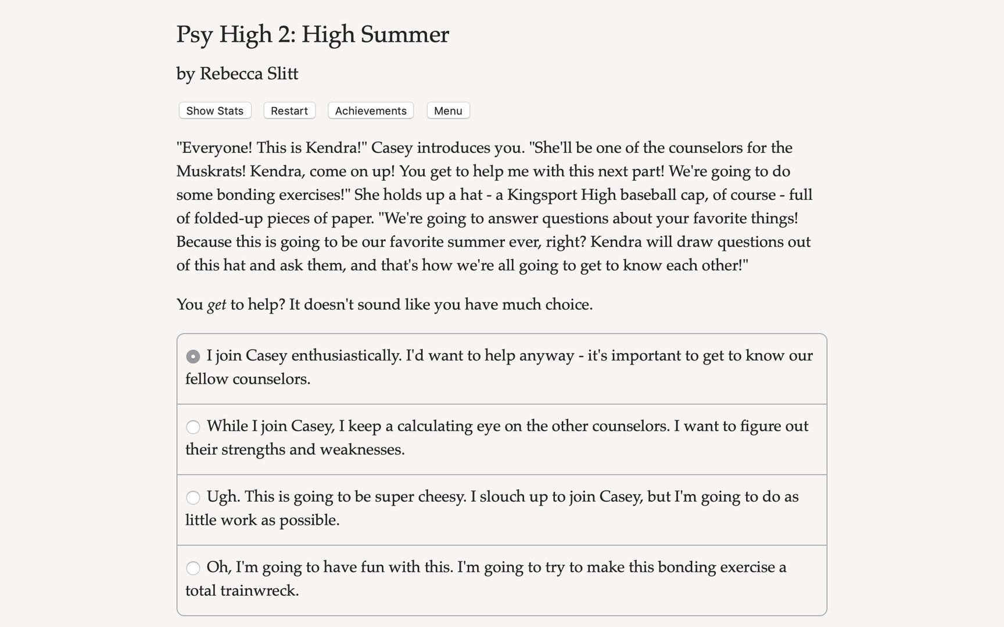Check unlocked achievements
Image resolution: width=1004 pixels, height=627 pixels.
click(370, 110)
